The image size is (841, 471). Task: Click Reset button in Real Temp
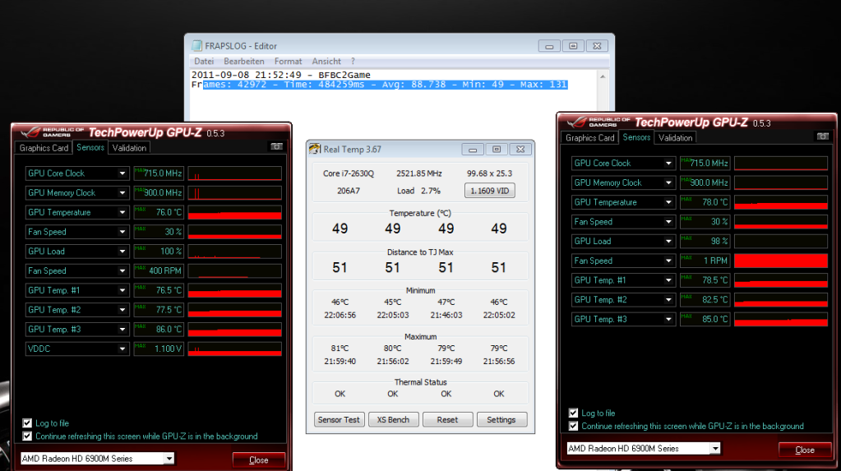447,419
